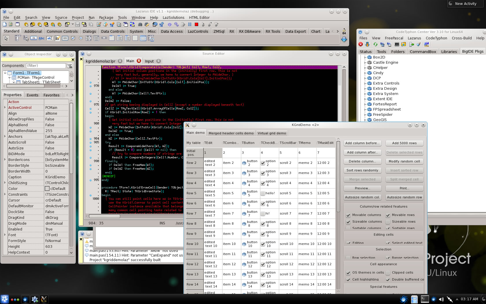Screen dimensions: 486x304
Task: Expand the ActiveControl property
Action: pos(5,107)
